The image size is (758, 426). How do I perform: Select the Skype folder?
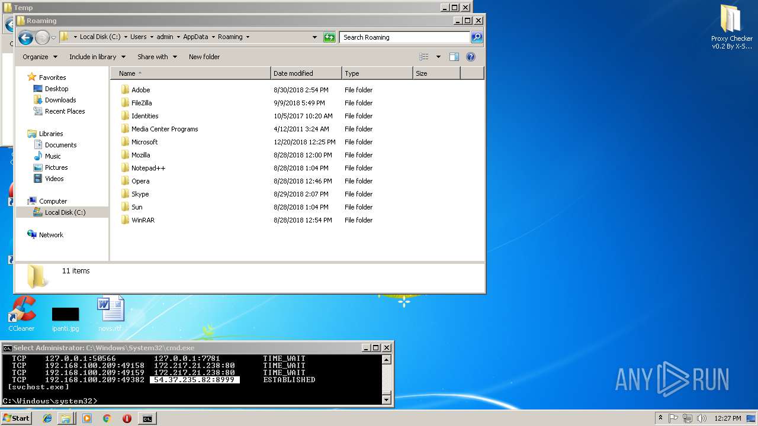point(134,194)
